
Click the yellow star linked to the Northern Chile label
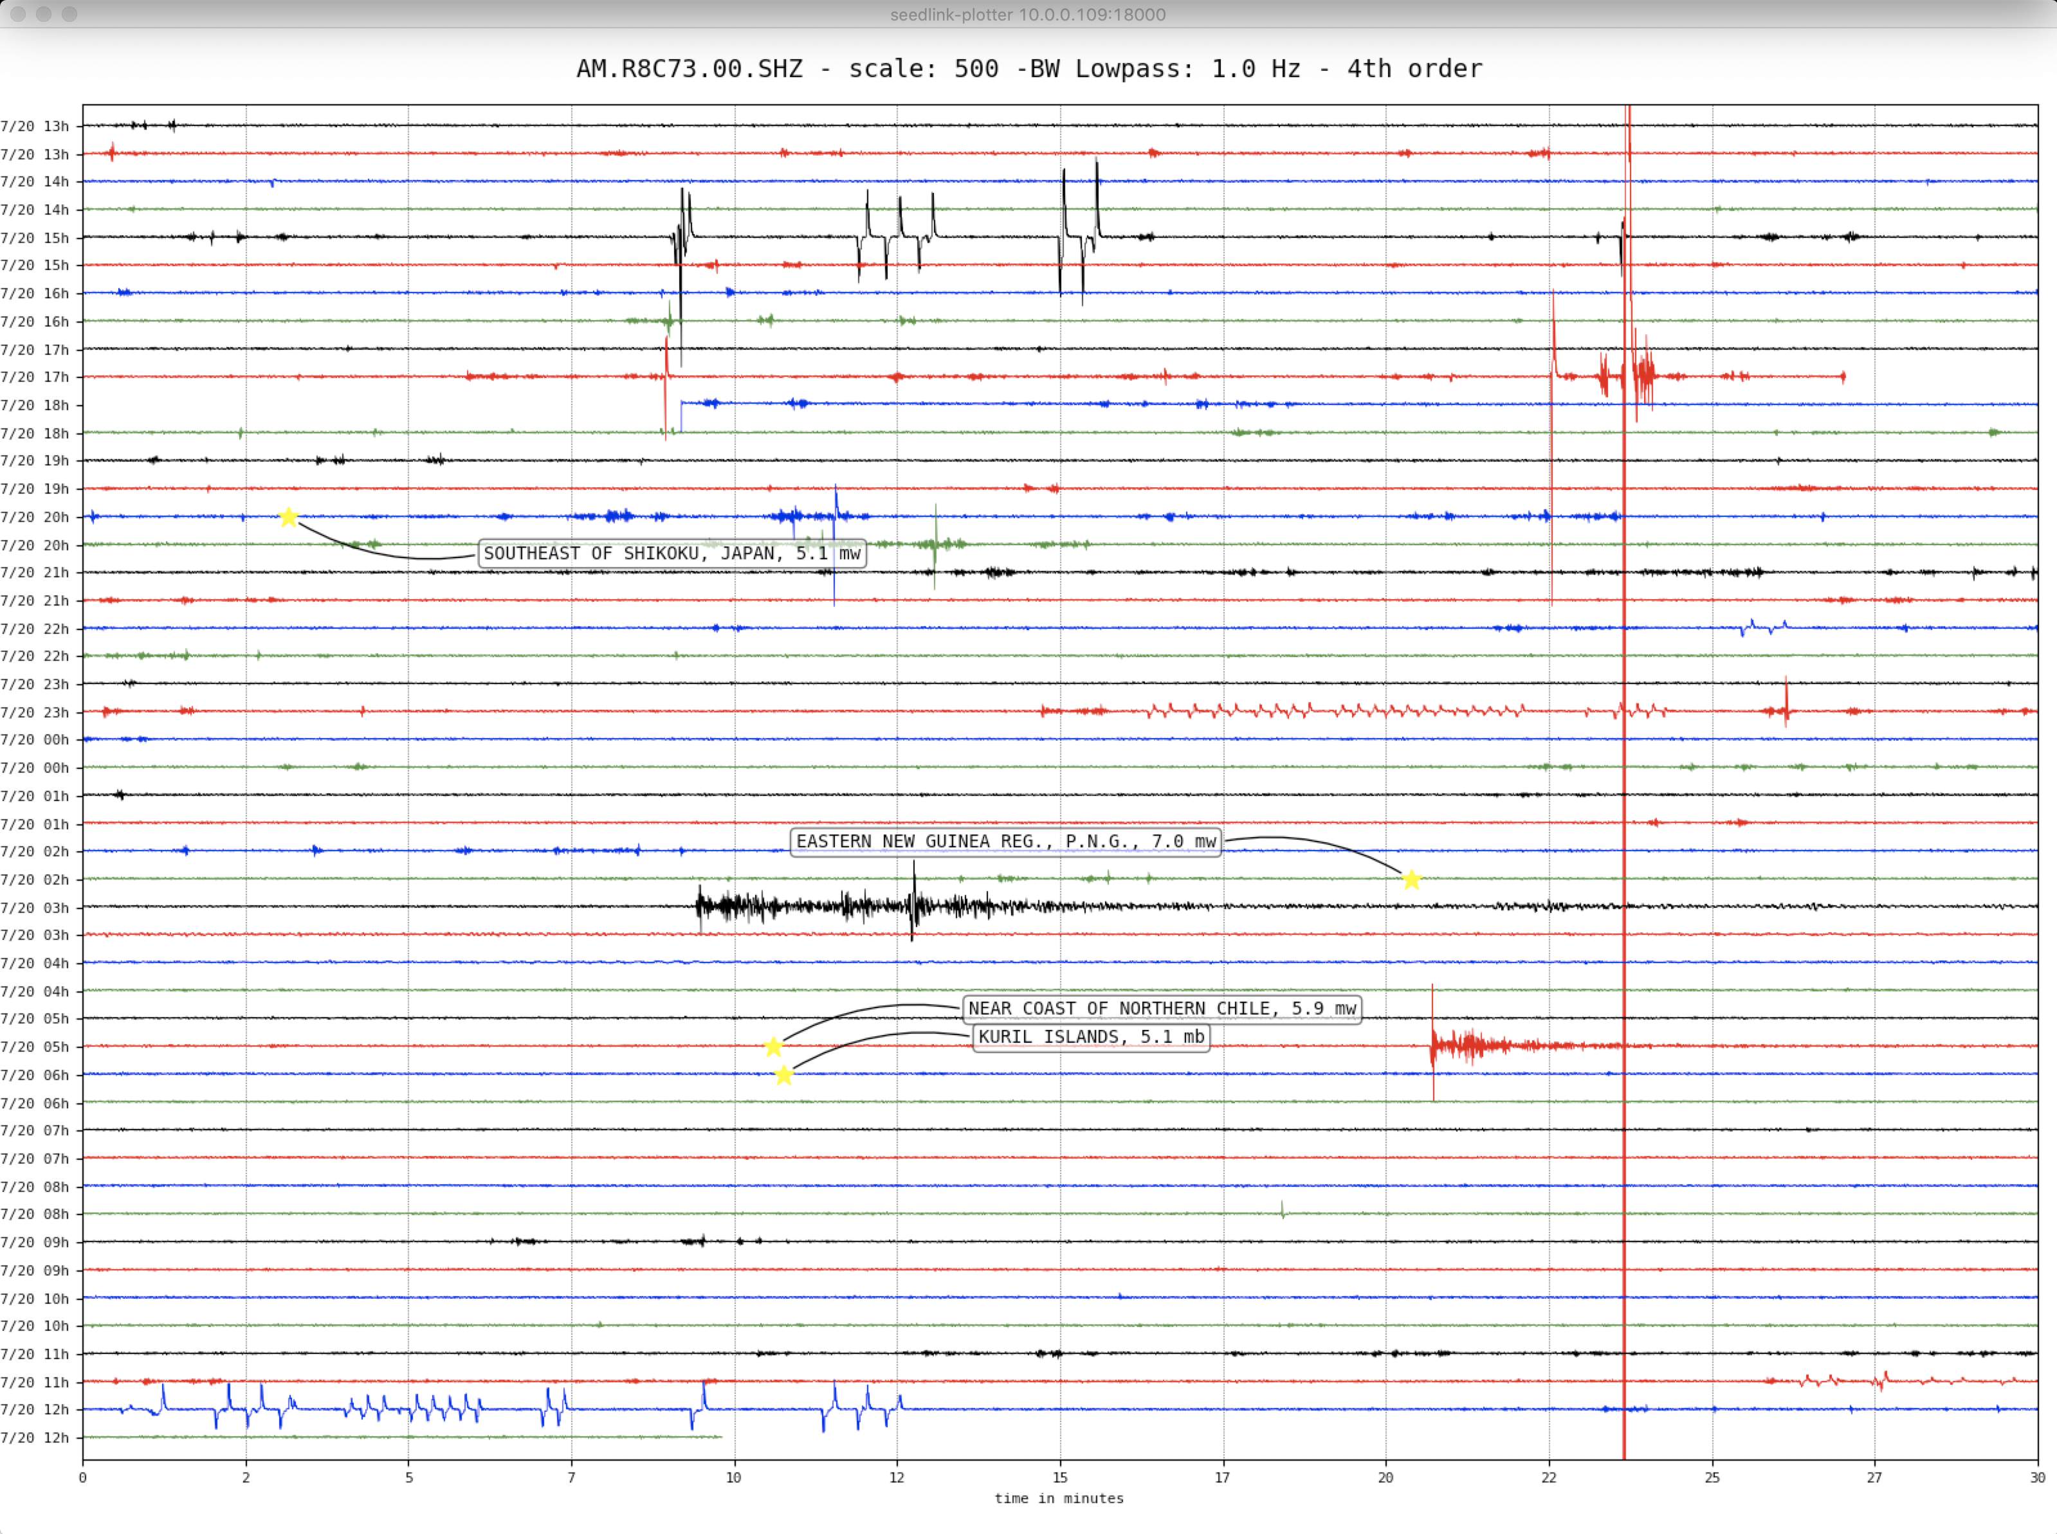pos(773,1047)
